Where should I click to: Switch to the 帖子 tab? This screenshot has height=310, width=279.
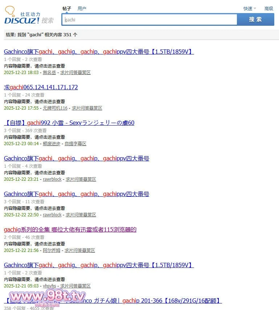click(67, 8)
